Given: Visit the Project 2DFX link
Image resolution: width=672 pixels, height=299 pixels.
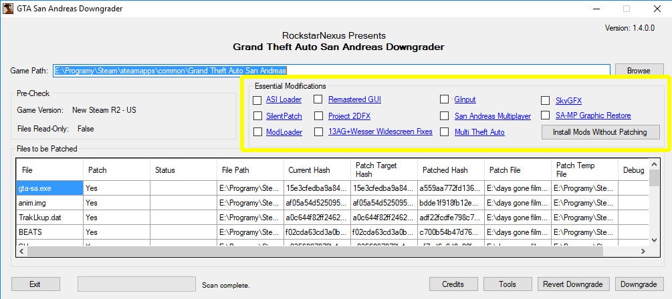Looking at the screenshot, I should (349, 116).
